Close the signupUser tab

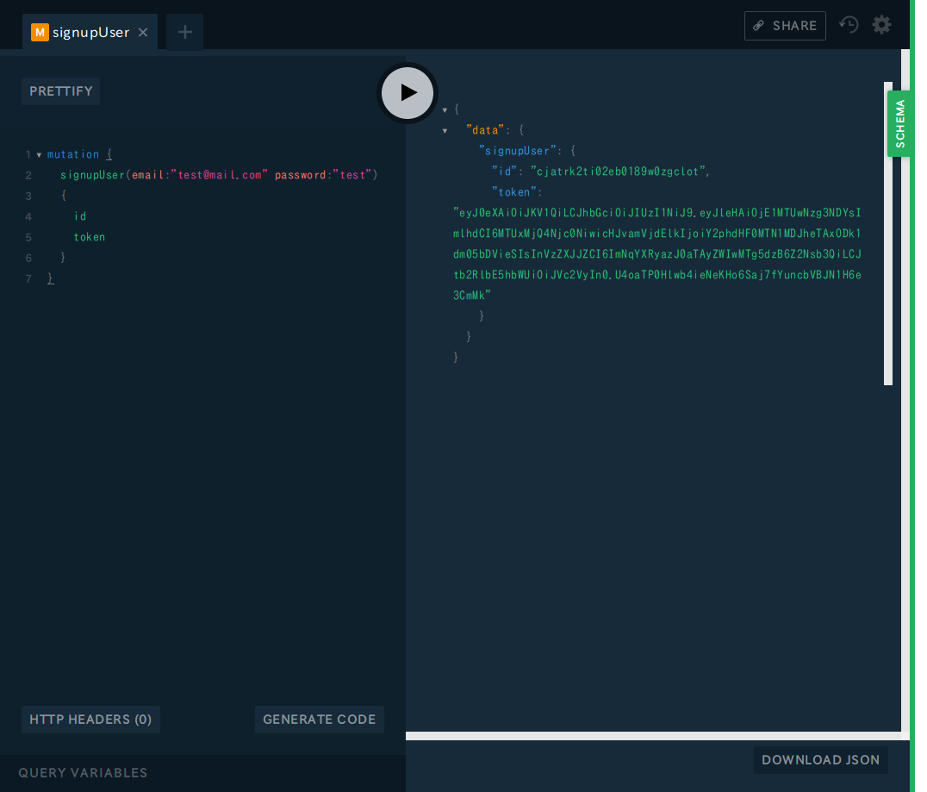[143, 33]
